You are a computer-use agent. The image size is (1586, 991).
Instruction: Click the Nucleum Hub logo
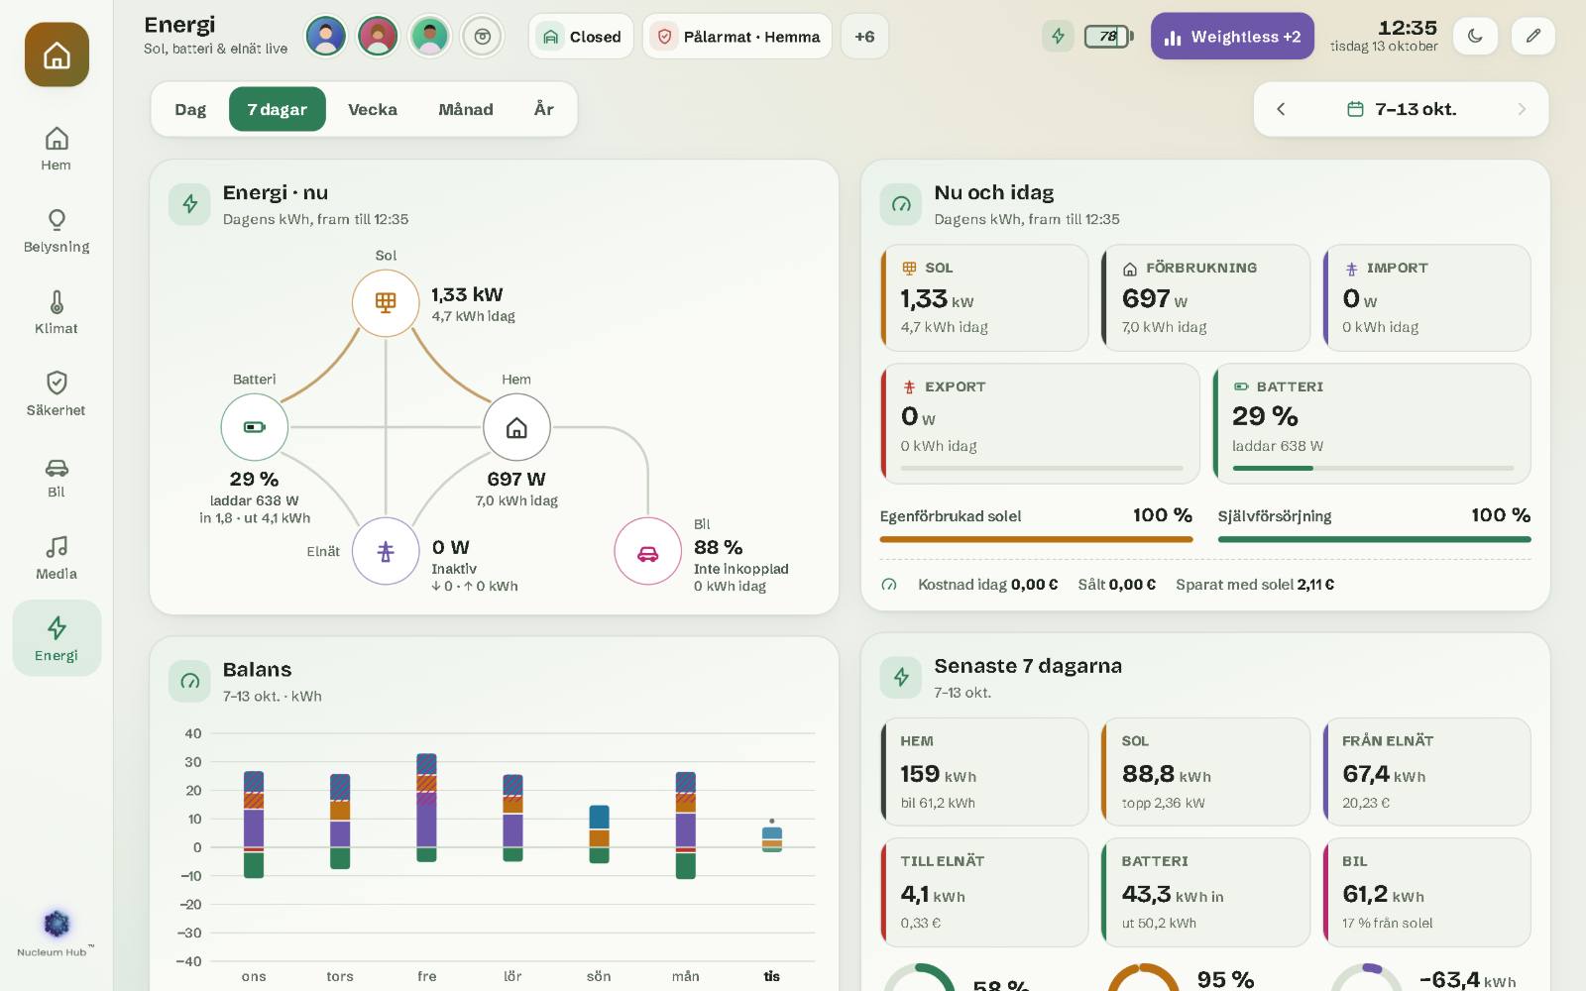(x=57, y=933)
